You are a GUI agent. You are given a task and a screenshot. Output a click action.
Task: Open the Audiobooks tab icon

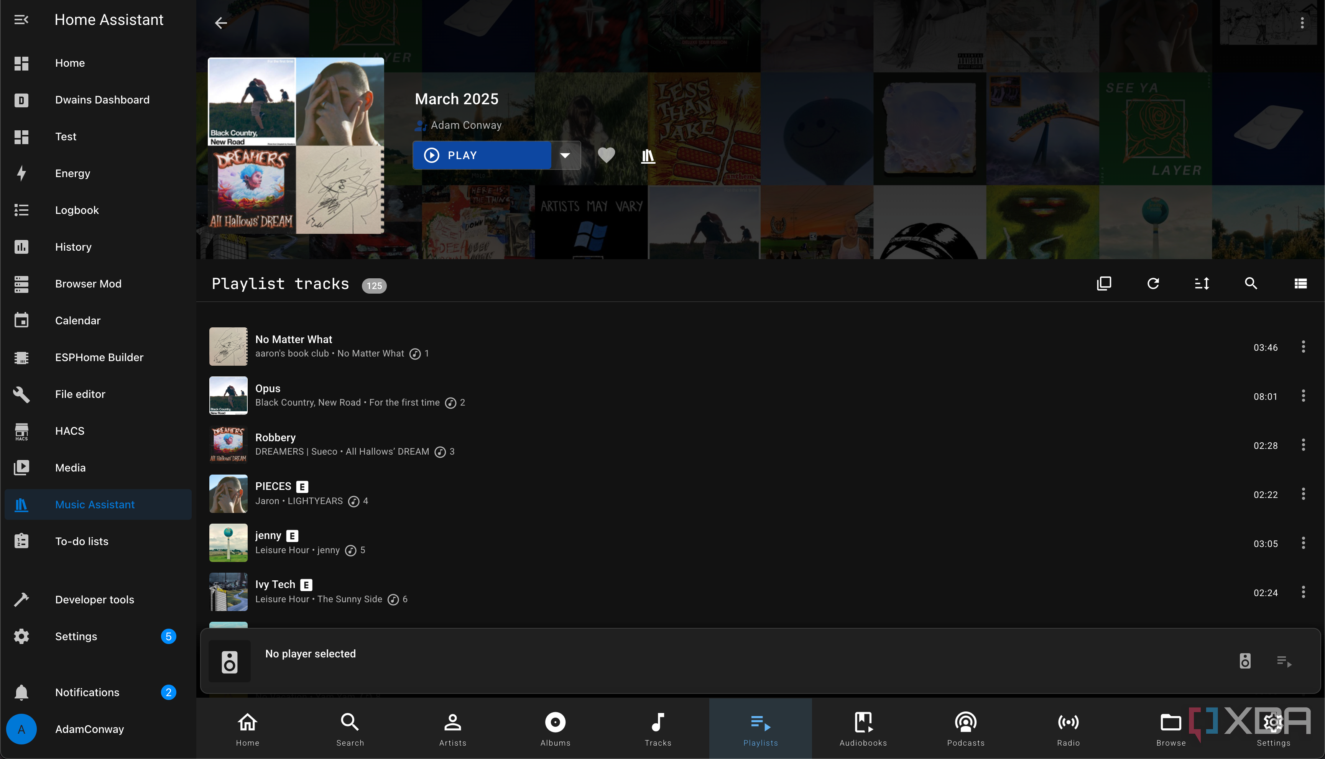(863, 723)
